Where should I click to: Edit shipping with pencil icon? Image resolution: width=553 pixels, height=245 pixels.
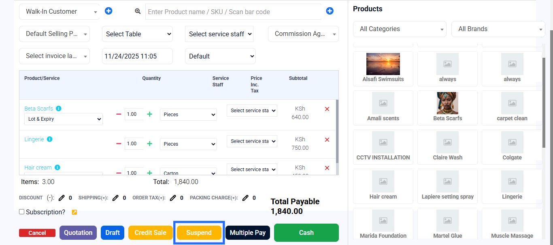click(115, 198)
